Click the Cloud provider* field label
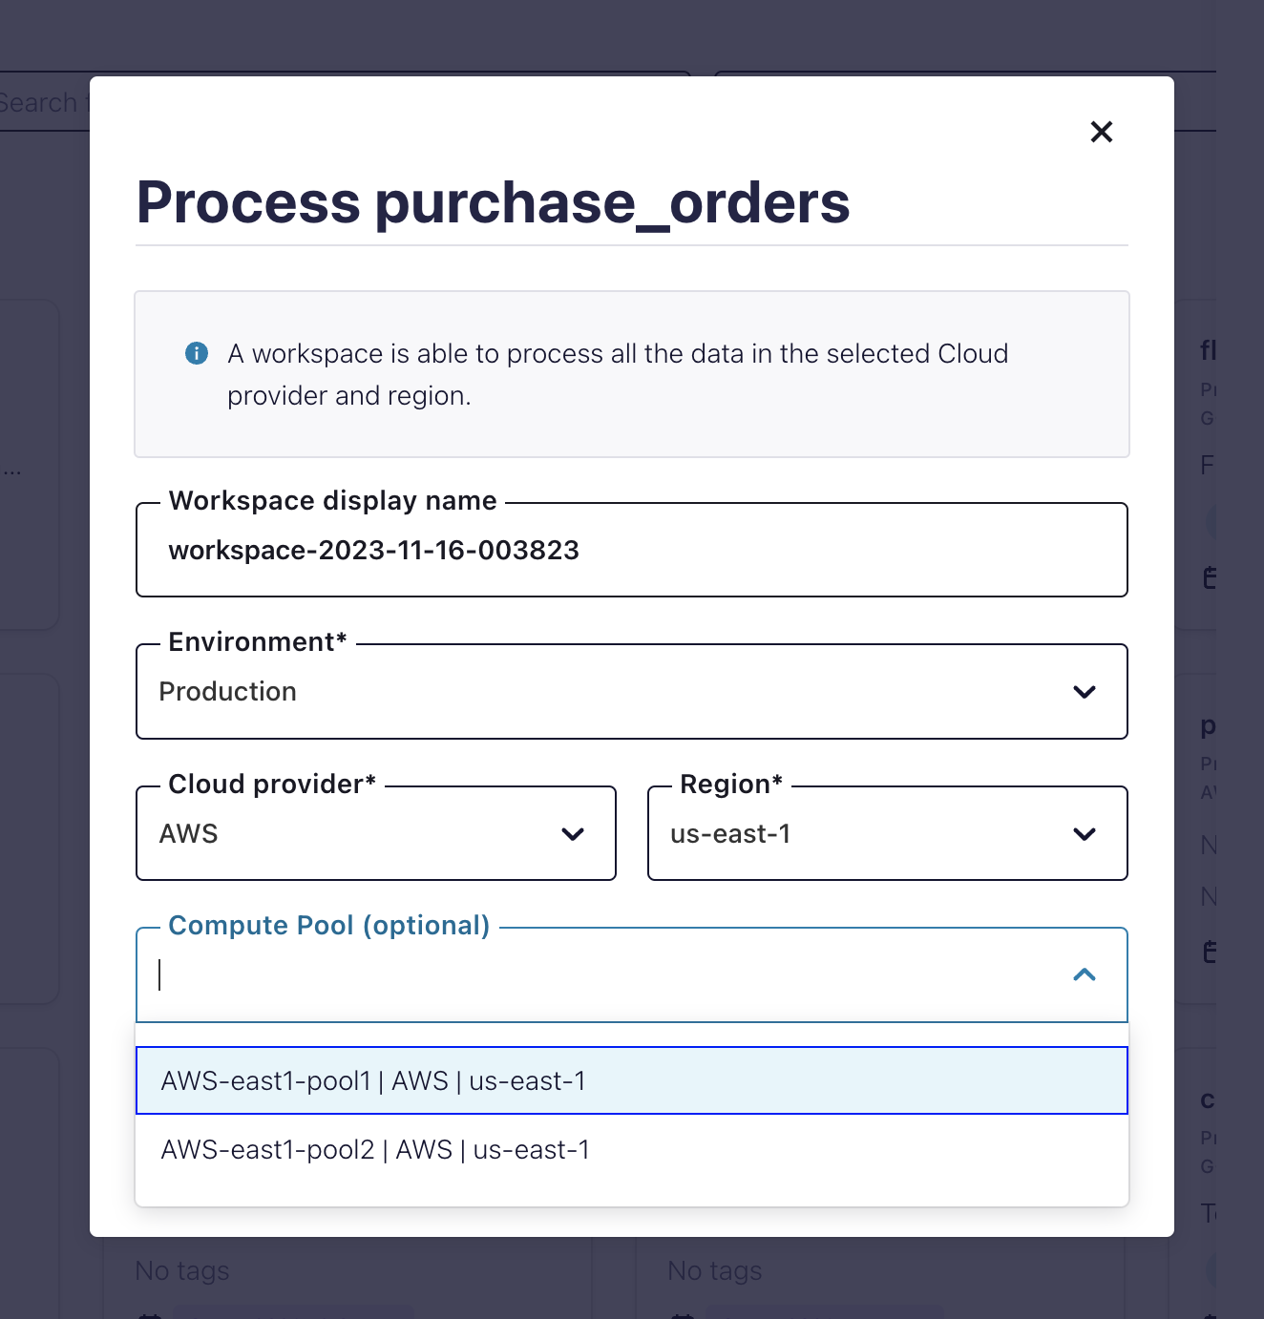Image resolution: width=1264 pixels, height=1319 pixels. click(272, 785)
